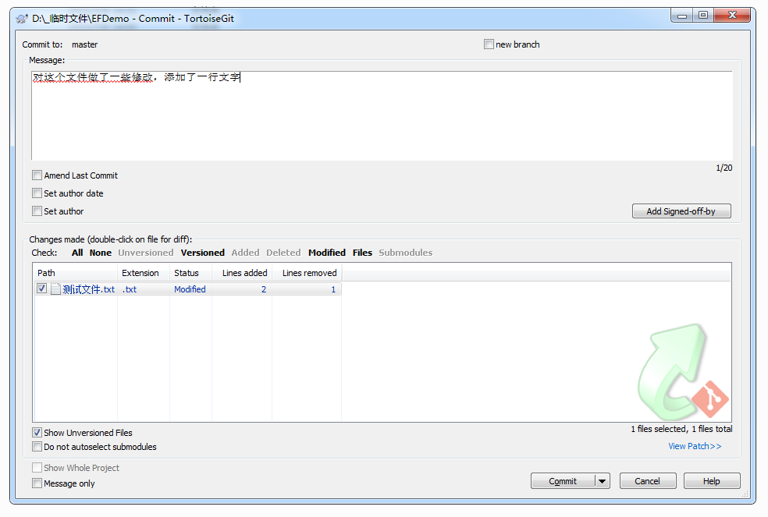Check the Message only option

click(x=37, y=483)
